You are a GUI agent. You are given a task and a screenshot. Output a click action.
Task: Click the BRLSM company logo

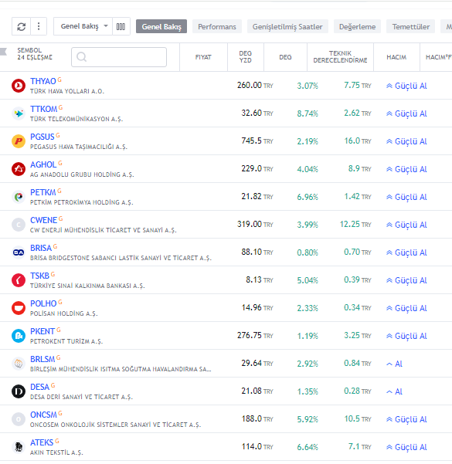[19, 364]
